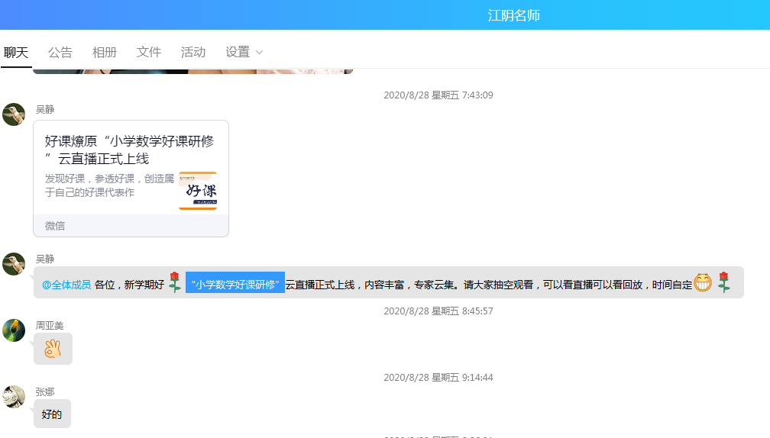This screenshot has height=438, width=770.
Task: Go to the 相册 tab
Action: [105, 52]
